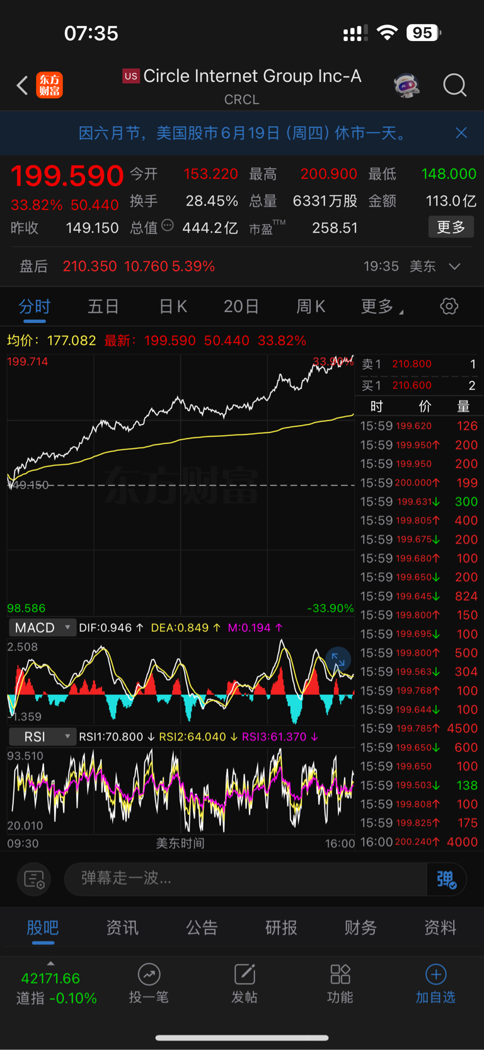Switch to the 股吧 tab

43,928
